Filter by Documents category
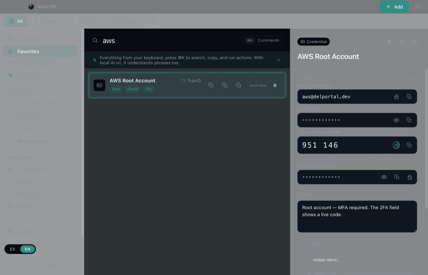This screenshot has width=428, height=275. point(40,194)
